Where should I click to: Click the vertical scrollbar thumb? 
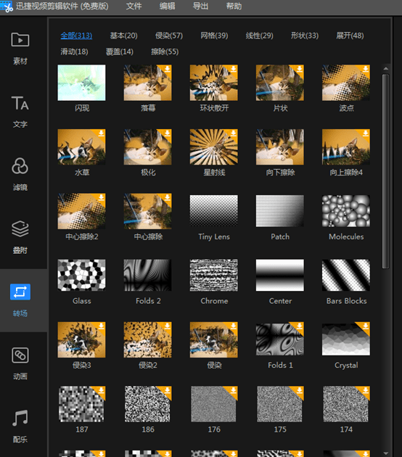click(x=386, y=171)
